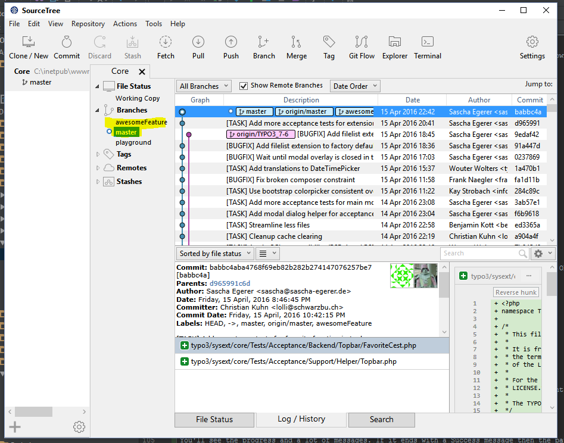Open the Date Order dropdown
This screenshot has height=443, width=564.
click(354, 86)
